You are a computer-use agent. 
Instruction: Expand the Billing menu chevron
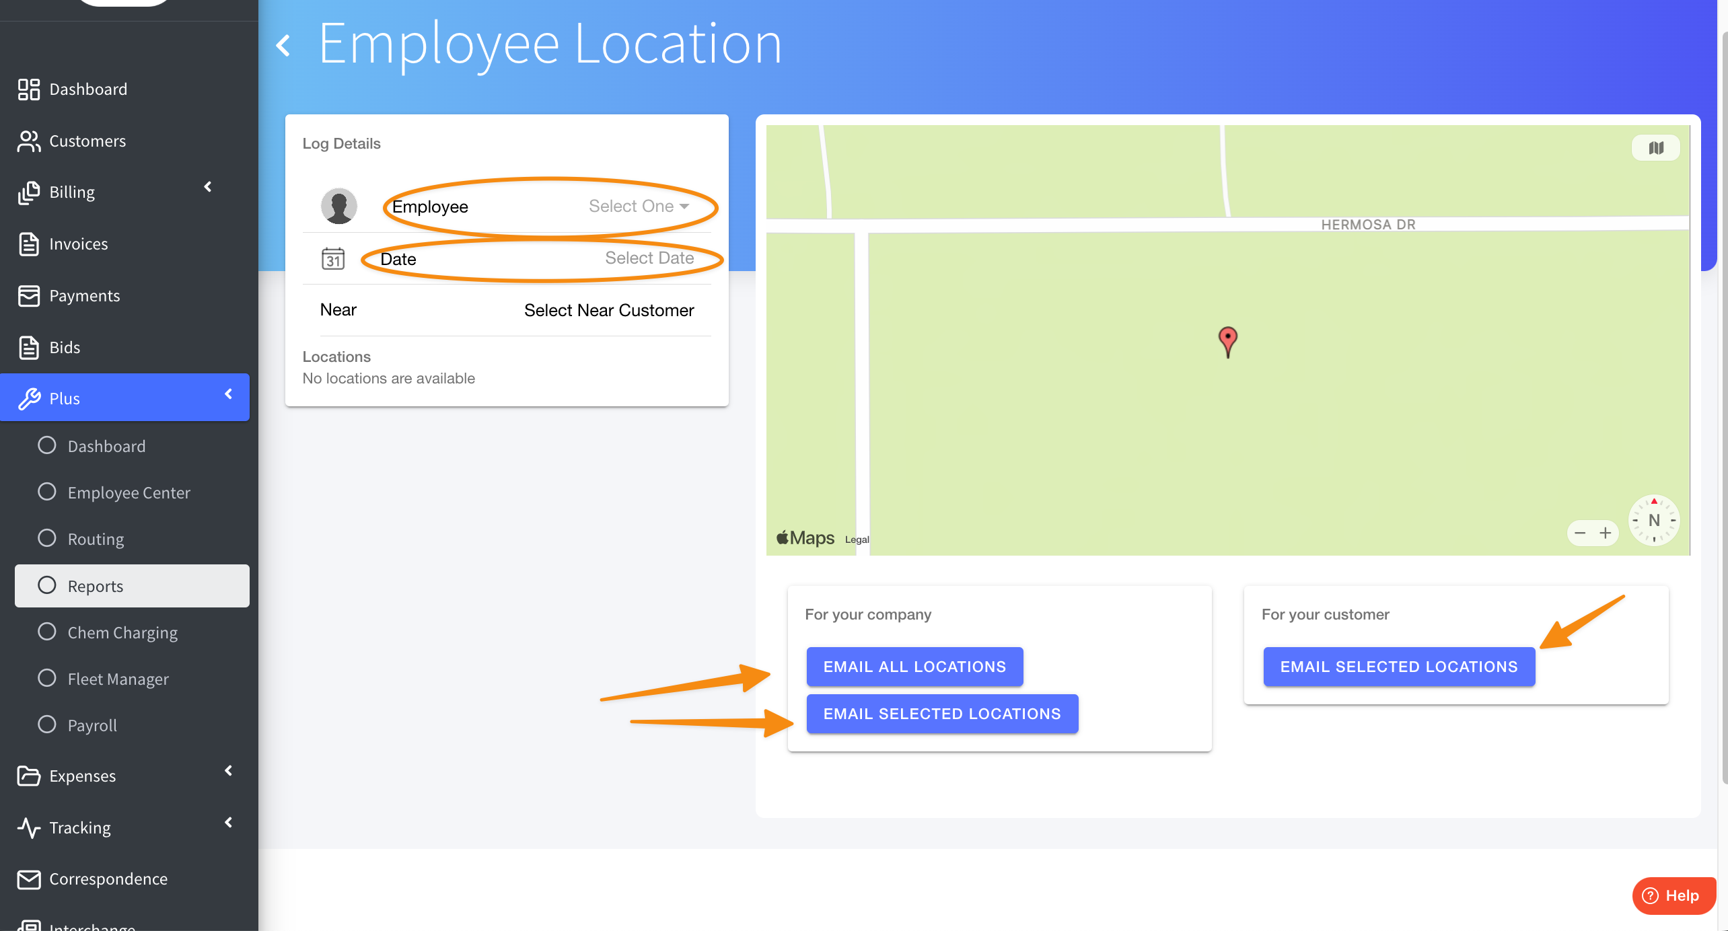click(208, 187)
